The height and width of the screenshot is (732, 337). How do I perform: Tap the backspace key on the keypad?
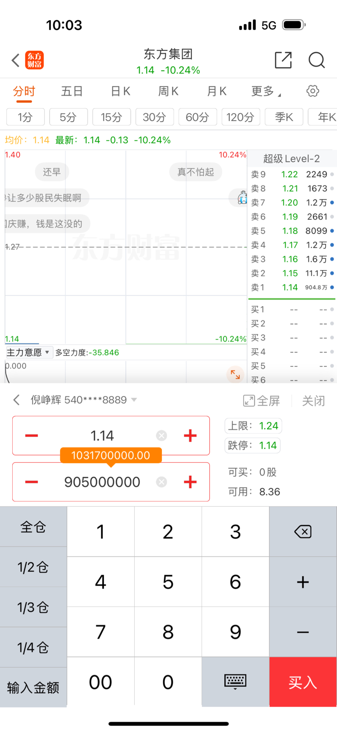pyautogui.click(x=303, y=532)
